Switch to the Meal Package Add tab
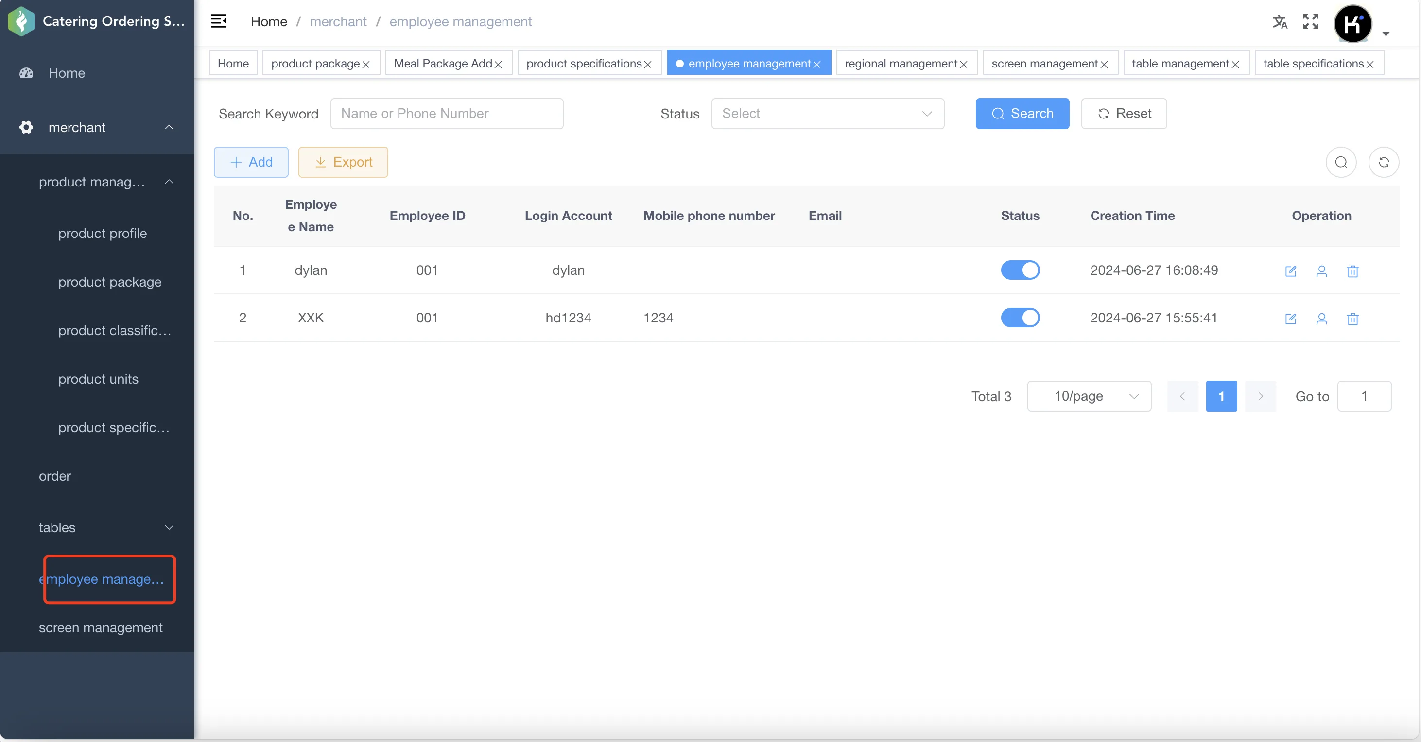Screen dimensions: 1421x742 (x=443, y=64)
